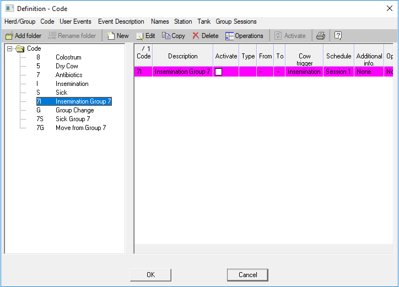399x287 pixels.
Task: Select Move from Group 7 entry
Action: click(x=80, y=128)
